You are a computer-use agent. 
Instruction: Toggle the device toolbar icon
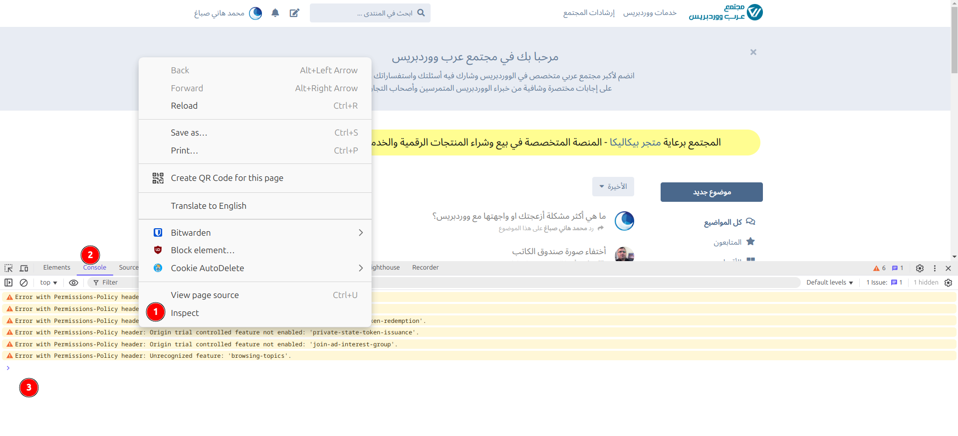click(23, 268)
